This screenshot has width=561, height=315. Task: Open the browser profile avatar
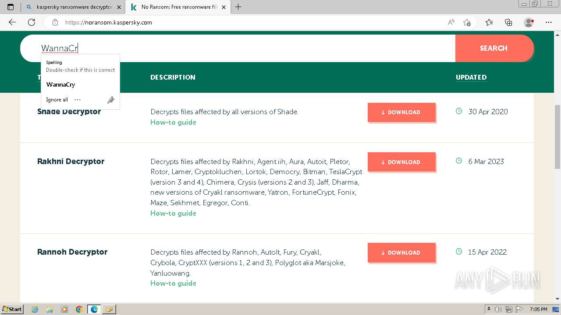click(x=529, y=22)
